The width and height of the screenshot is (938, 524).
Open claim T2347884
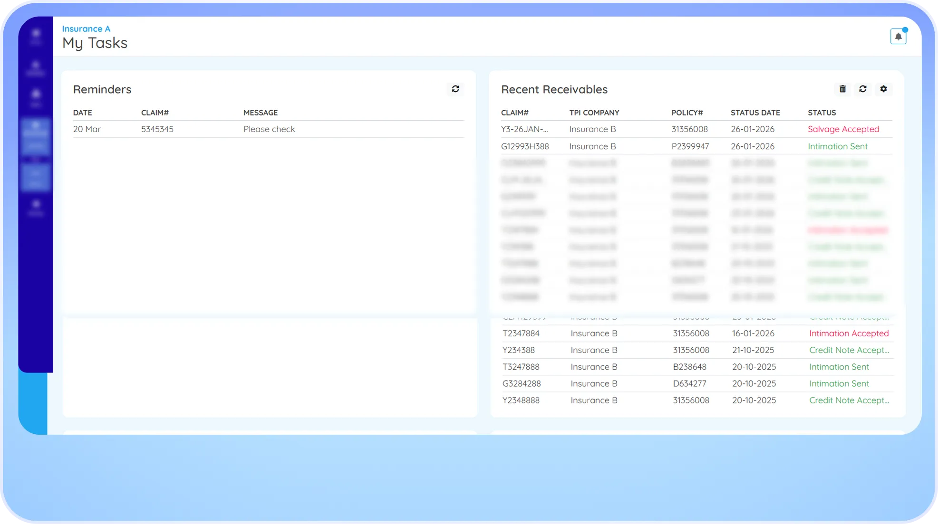tap(521, 333)
